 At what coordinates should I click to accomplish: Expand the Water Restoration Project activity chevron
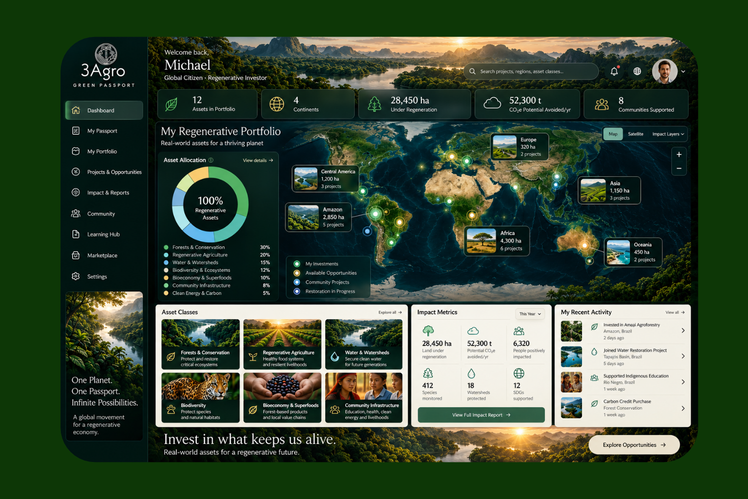(683, 356)
